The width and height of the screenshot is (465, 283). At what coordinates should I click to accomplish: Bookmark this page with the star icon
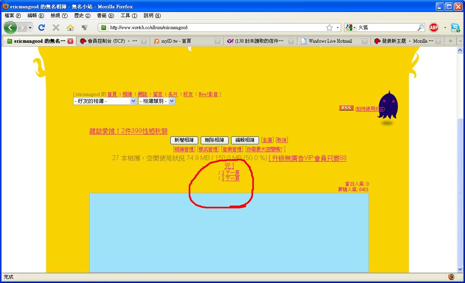coord(329,28)
